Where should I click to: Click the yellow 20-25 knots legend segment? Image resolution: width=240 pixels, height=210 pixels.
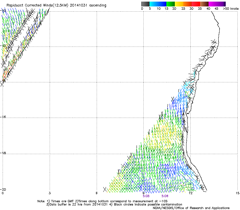click(179, 4)
